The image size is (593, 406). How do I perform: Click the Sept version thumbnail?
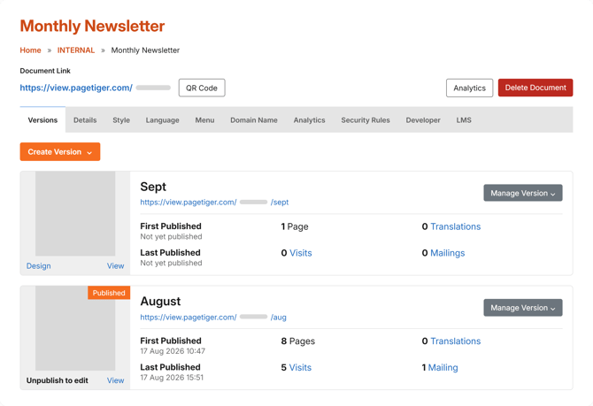coord(75,213)
